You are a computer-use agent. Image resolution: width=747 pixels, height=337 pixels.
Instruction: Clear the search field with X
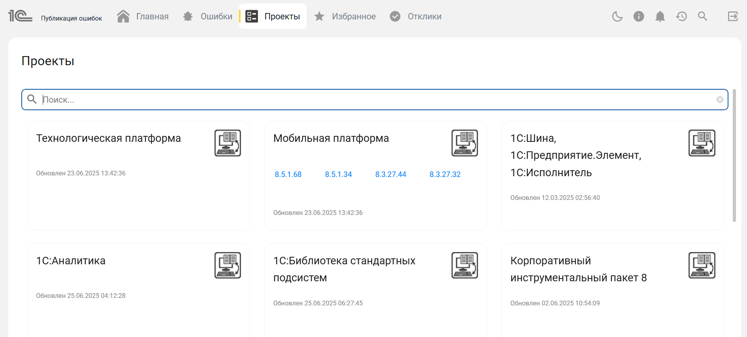[720, 100]
